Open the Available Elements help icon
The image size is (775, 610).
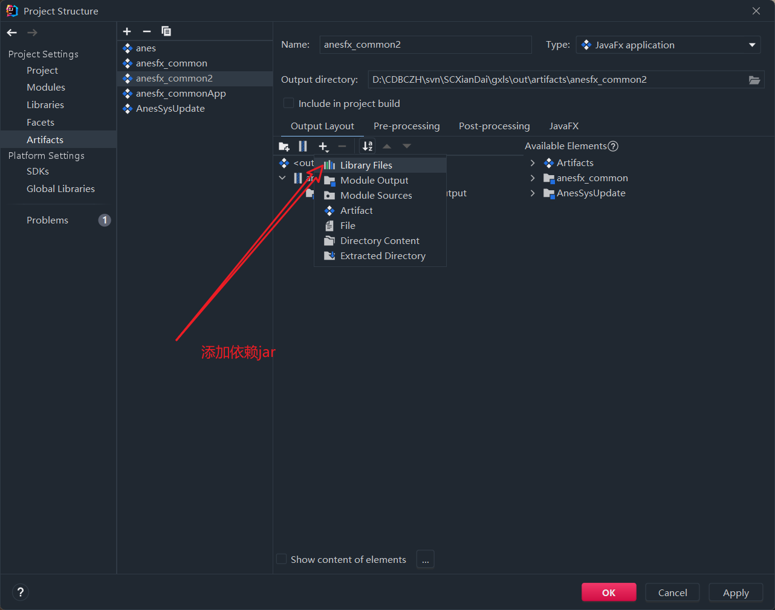(613, 146)
